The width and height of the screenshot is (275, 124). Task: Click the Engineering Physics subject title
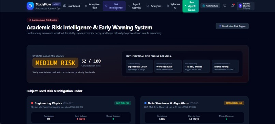point(48,103)
